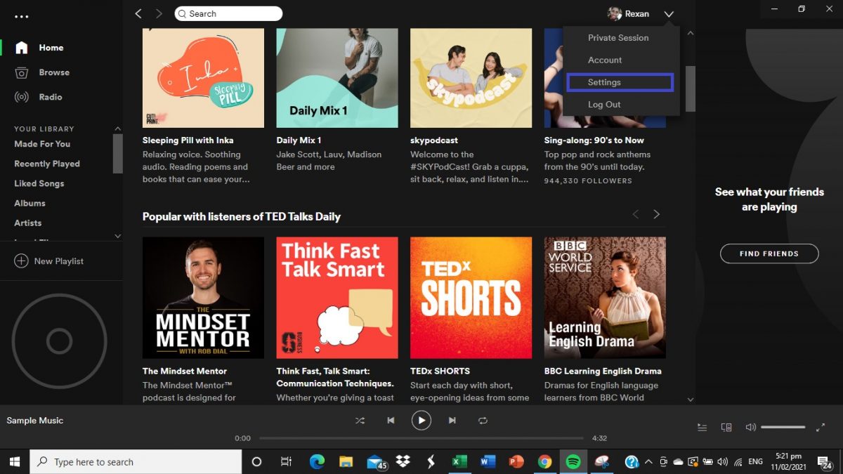
Task: Go to the previous track
Action: pos(391,421)
